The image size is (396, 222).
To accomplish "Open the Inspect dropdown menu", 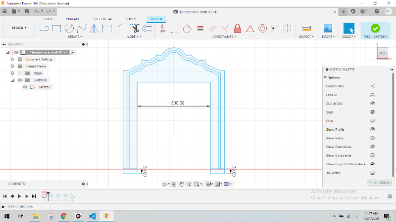I will 306,37.
